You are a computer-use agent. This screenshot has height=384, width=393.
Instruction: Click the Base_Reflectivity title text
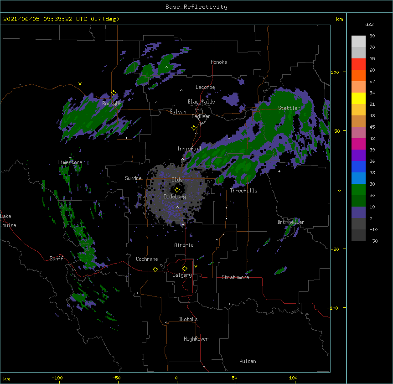point(196,7)
